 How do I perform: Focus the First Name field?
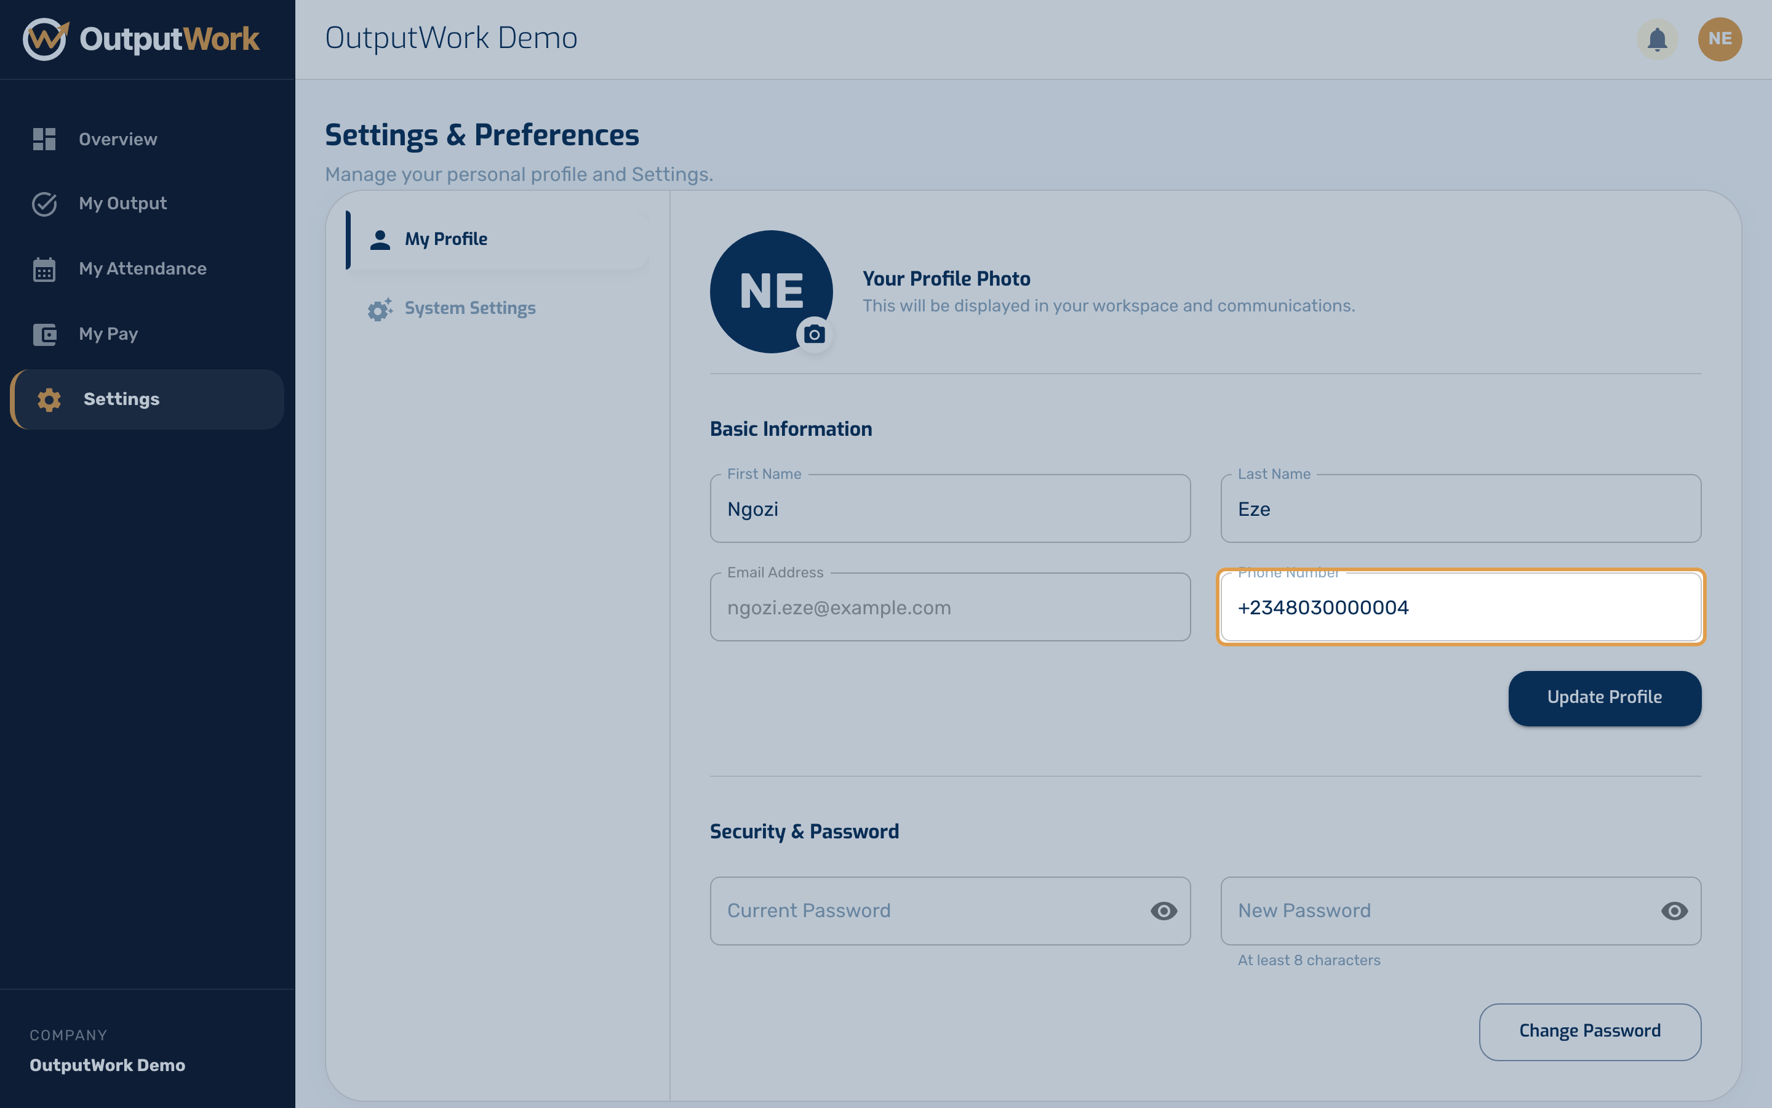pyautogui.click(x=950, y=508)
